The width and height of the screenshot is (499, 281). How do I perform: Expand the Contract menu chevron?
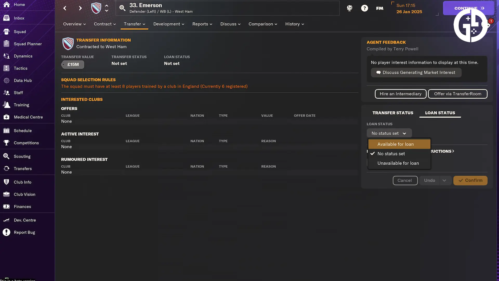(x=114, y=24)
